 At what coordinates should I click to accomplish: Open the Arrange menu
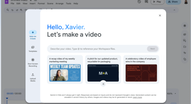60,4
